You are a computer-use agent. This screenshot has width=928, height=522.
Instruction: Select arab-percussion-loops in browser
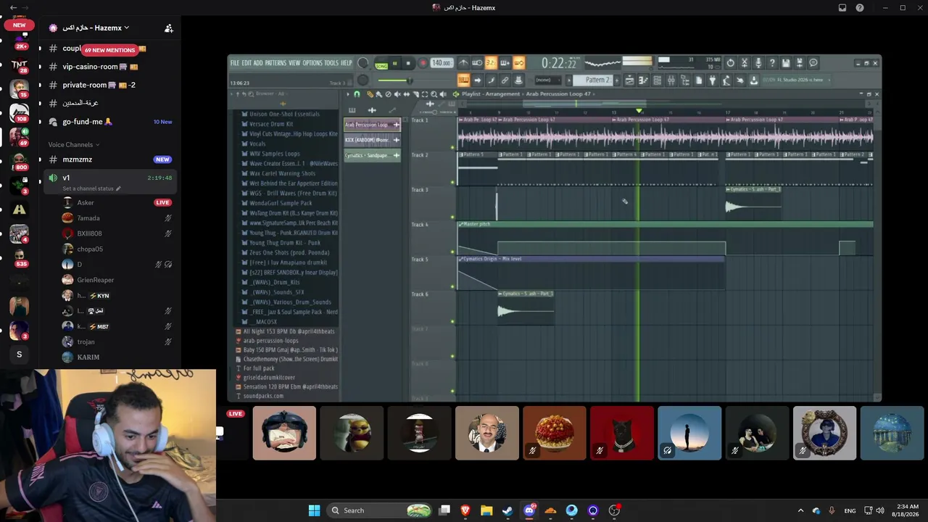[270, 341]
